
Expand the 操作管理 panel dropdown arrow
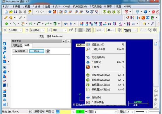(64, 41)
